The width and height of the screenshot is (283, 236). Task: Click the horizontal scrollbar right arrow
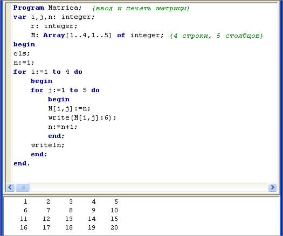pyautogui.click(x=272, y=187)
